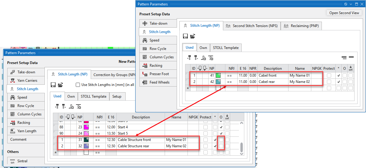Click the open folder icon in front window
Screen dimensions: 366x168
[193, 36]
